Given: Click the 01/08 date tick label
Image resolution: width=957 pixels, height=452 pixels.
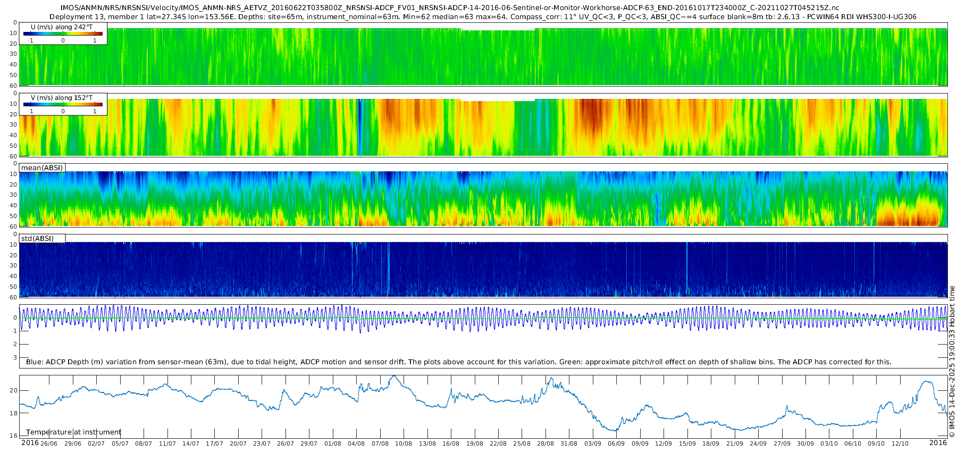Looking at the screenshot, I should point(333,443).
